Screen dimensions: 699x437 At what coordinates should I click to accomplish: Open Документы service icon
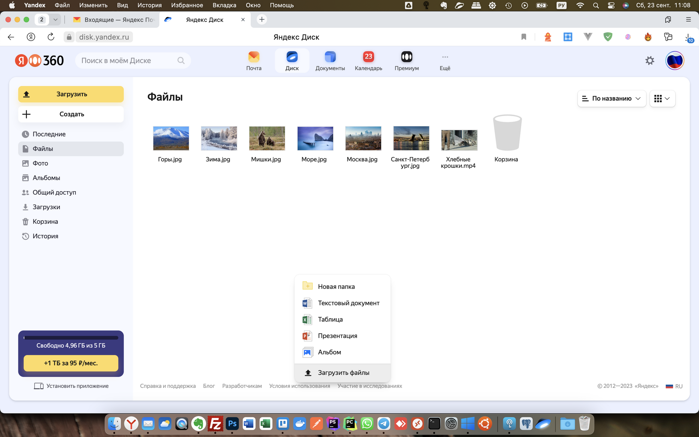click(x=330, y=61)
